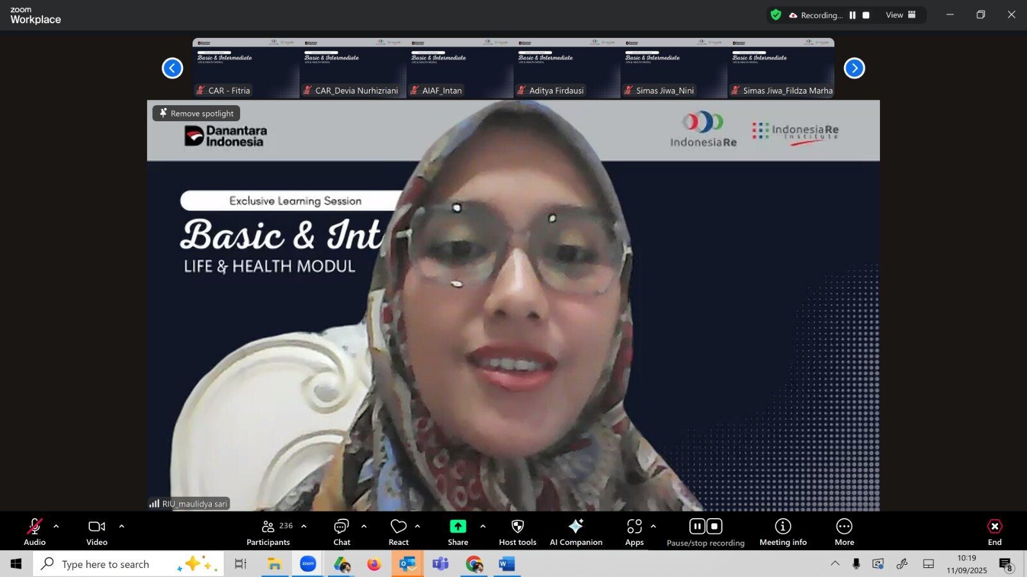The height and width of the screenshot is (577, 1027).
Task: Unmute the microphone with Audio button
Action: [35, 531]
